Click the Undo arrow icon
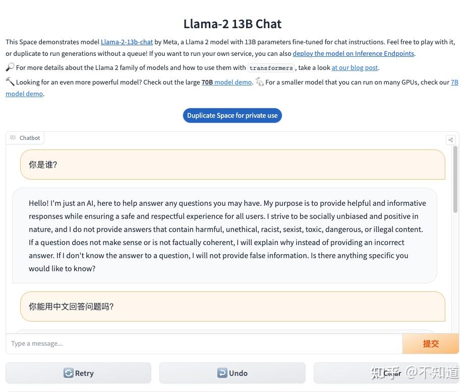The image size is (471, 392). pos(222,373)
